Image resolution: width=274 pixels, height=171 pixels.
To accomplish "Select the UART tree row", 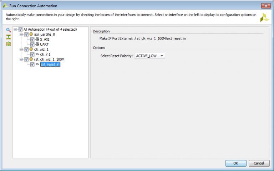I will coord(44,45).
